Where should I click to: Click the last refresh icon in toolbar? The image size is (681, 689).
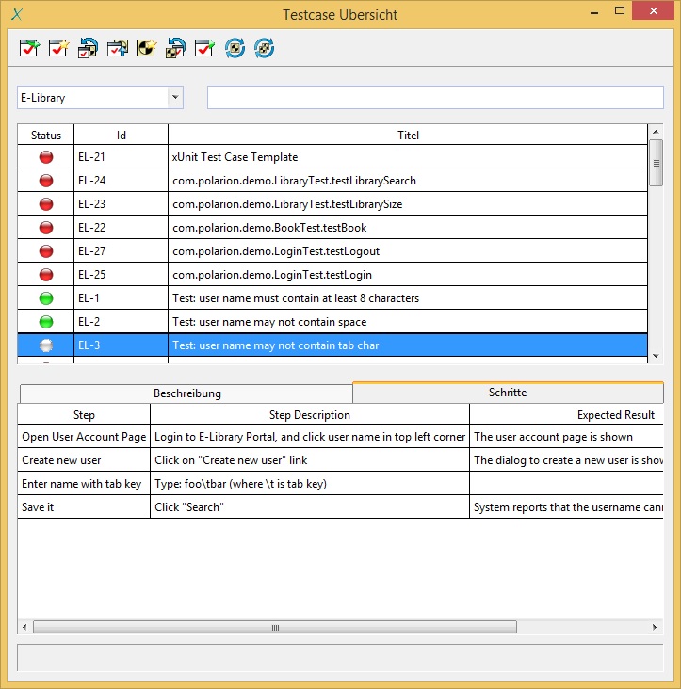tap(264, 48)
